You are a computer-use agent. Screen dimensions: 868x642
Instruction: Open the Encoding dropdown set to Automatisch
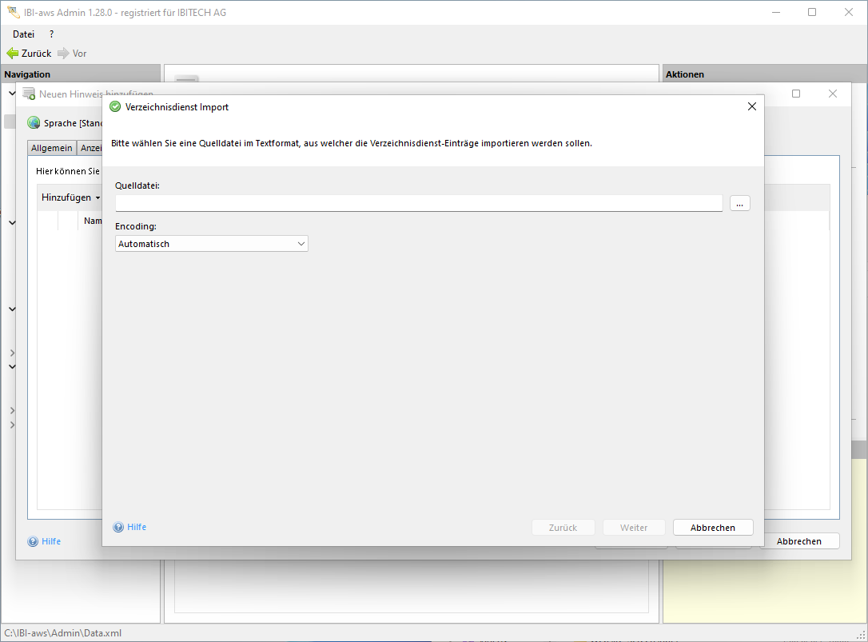click(x=212, y=244)
